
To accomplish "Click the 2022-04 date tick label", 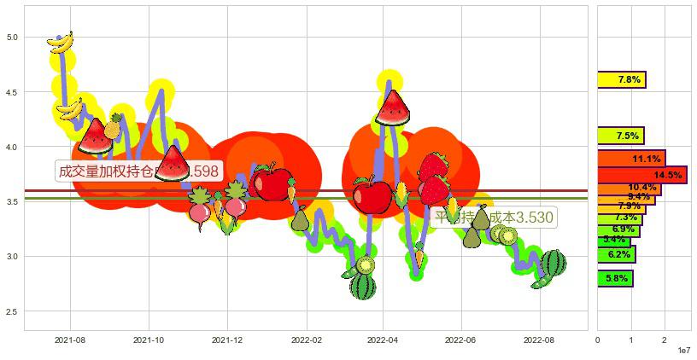I will [382, 339].
